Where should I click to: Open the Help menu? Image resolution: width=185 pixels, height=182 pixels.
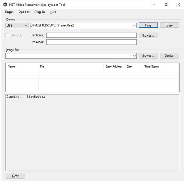tap(53, 12)
